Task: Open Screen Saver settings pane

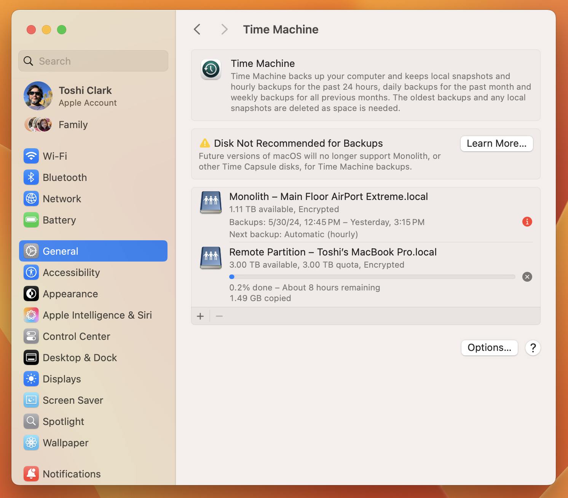Action: point(93,400)
